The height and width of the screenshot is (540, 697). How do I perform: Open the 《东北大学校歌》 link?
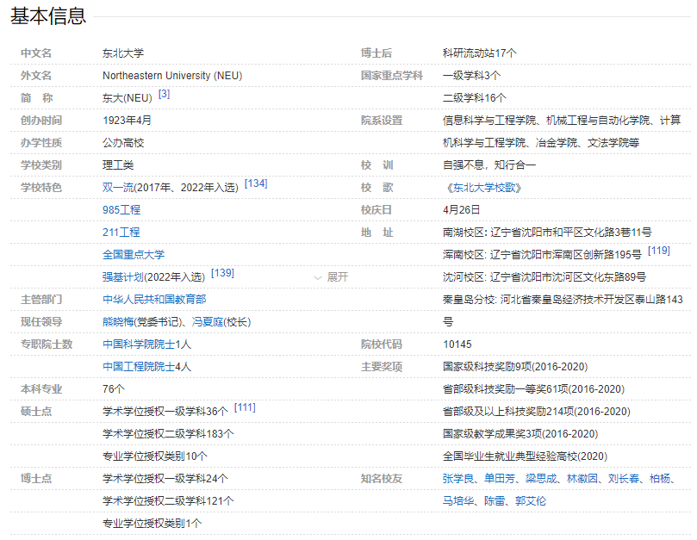483,188
